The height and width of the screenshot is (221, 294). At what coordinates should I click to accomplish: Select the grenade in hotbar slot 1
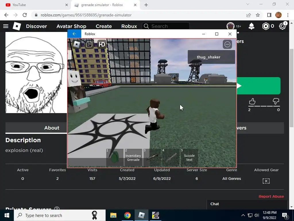coord(115,157)
